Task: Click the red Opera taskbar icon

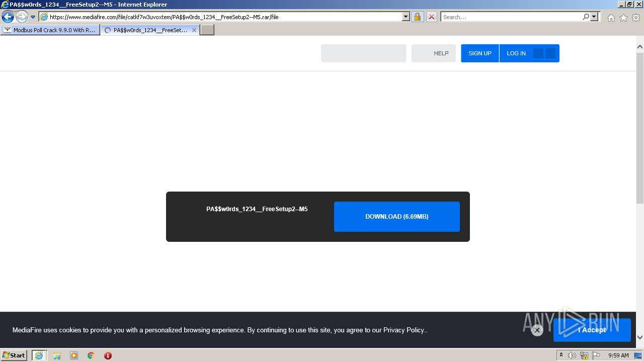Action: (108, 355)
